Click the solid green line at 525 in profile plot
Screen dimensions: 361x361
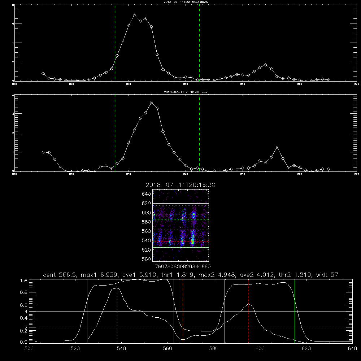[87, 311]
